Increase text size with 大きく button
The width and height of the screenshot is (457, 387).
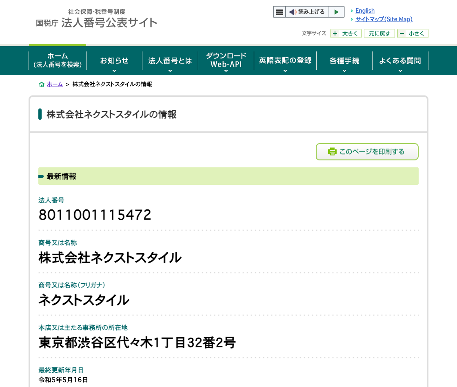[x=346, y=33]
